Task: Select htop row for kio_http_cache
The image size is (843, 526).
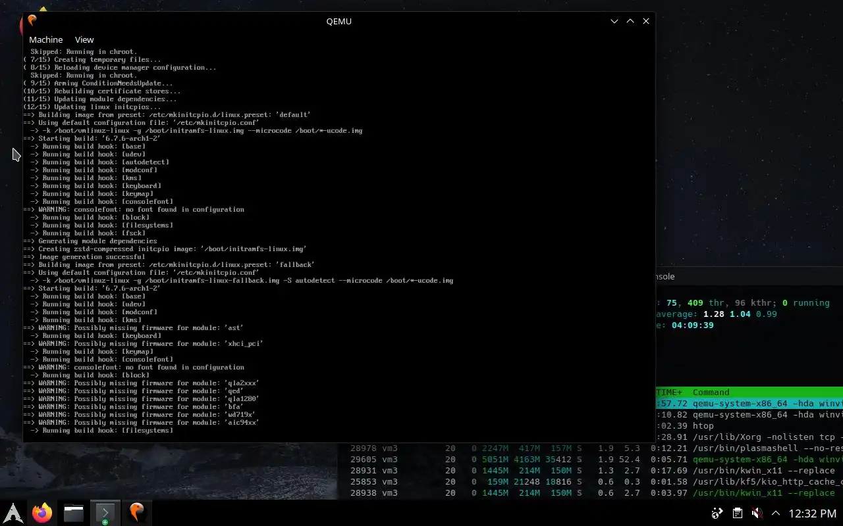Action: pos(590,481)
